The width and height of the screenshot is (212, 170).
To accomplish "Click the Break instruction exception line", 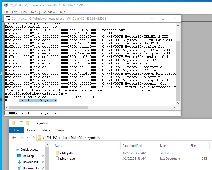I will click(x=78, y=90).
